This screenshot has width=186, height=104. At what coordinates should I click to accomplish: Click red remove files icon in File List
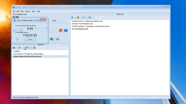coord(78,17)
